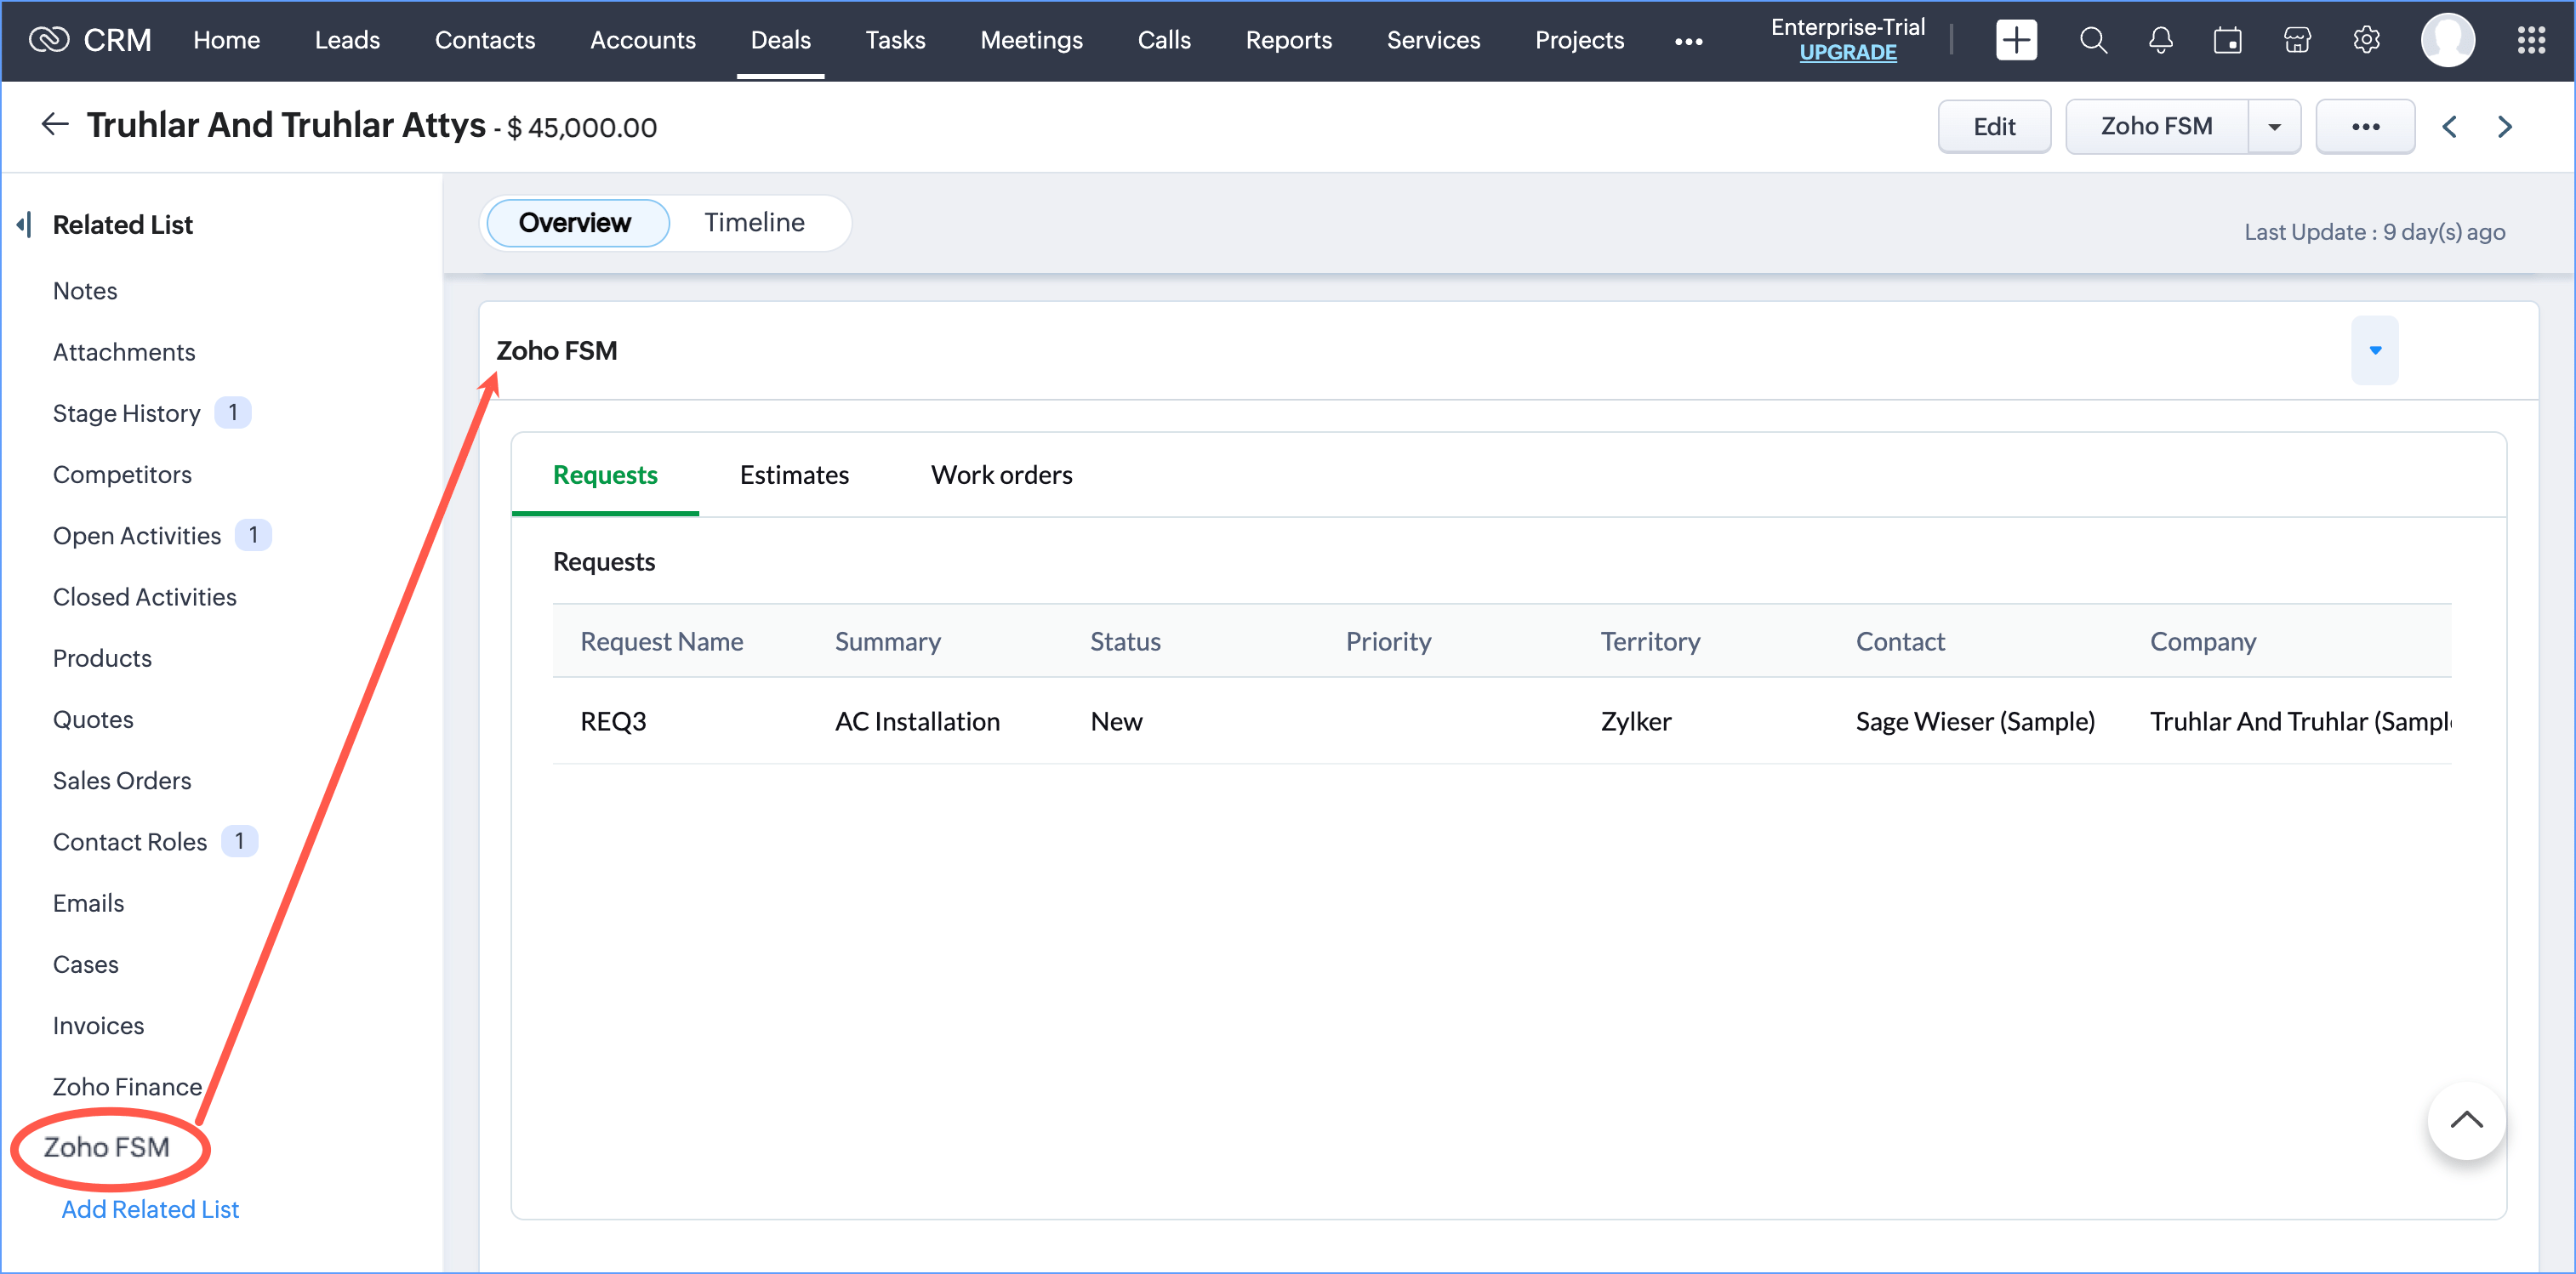Image resolution: width=2576 pixels, height=1274 pixels.
Task: Open the apps grid launcher icon
Action: tap(2530, 40)
